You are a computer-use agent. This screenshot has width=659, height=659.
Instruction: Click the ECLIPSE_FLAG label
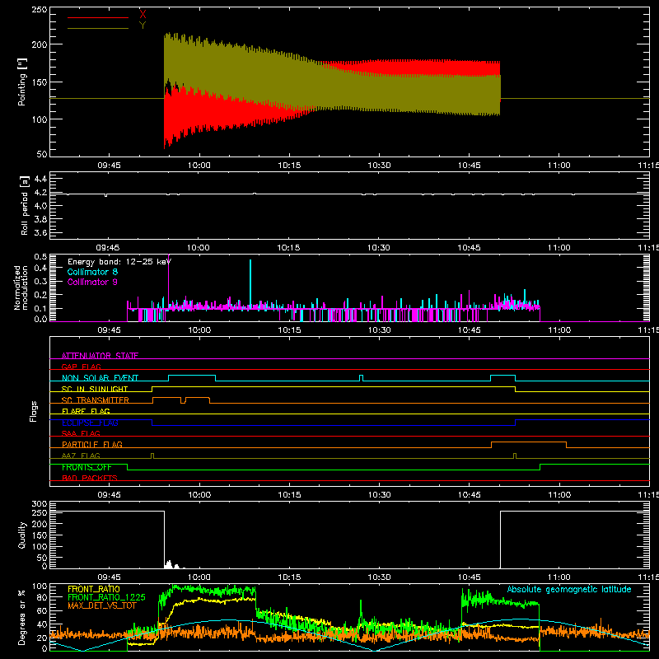point(90,423)
